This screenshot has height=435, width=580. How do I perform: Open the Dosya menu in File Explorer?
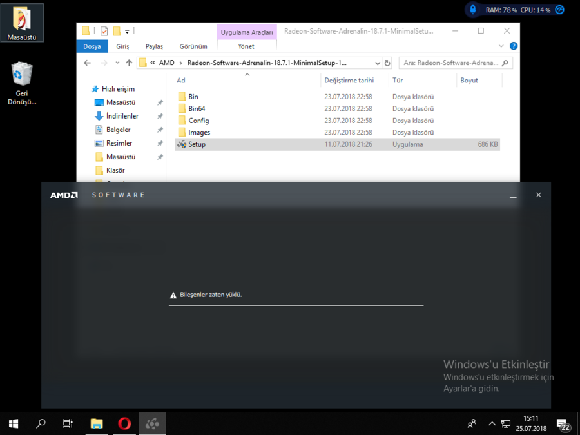(x=92, y=46)
